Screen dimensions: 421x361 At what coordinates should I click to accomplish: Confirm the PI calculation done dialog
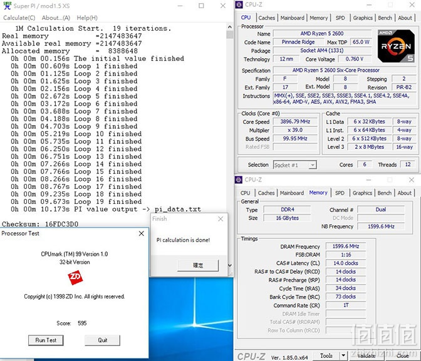click(198, 265)
